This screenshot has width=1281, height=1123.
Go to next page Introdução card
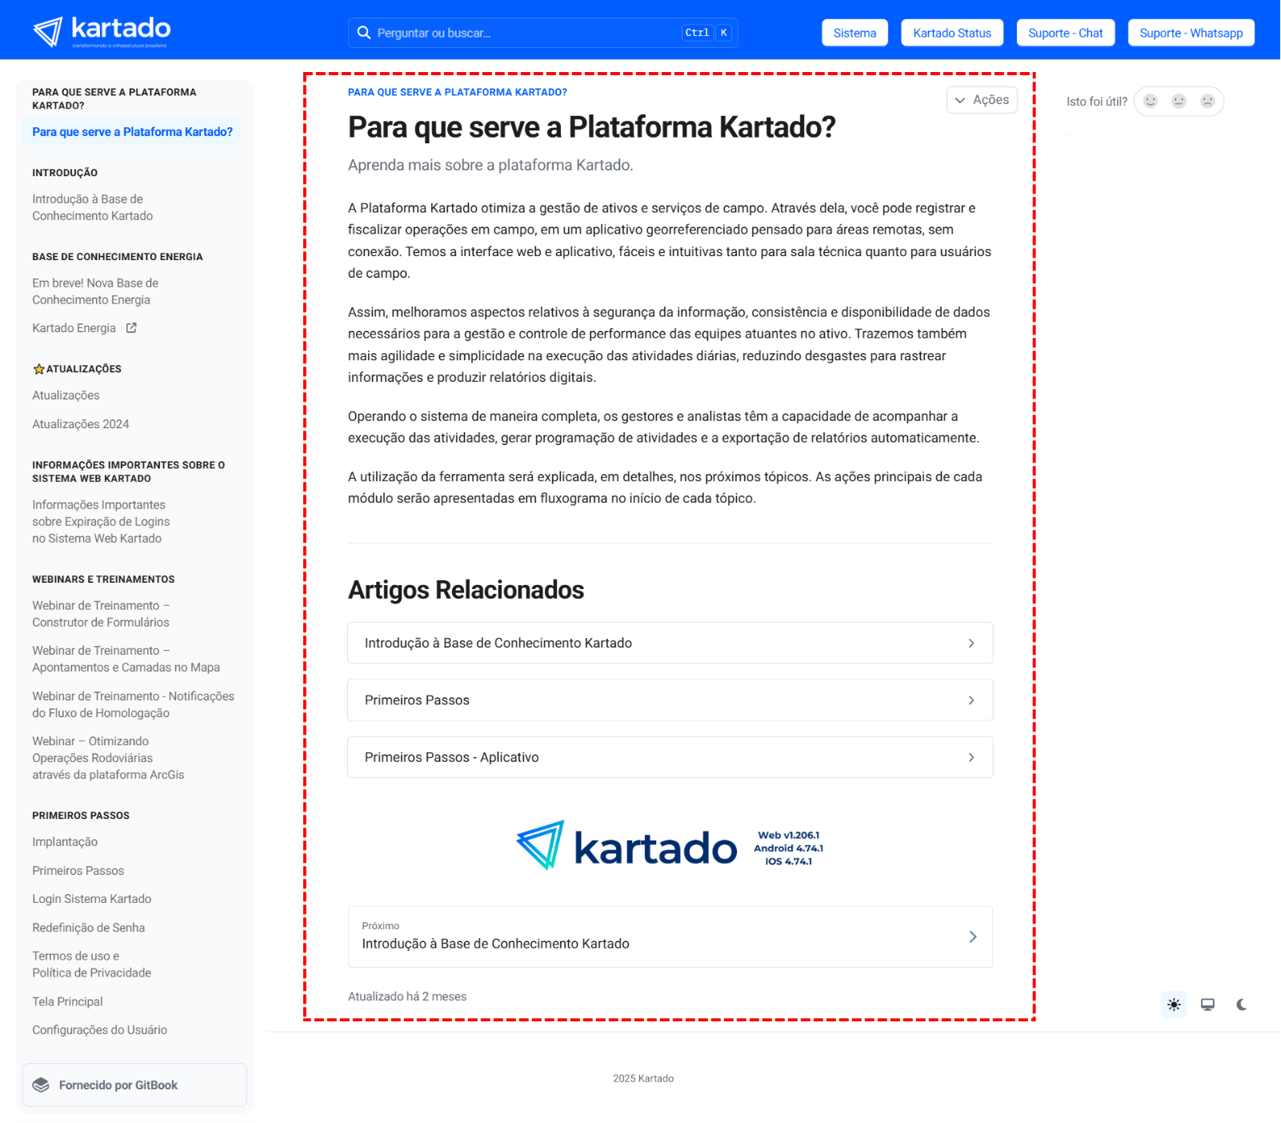pos(670,937)
